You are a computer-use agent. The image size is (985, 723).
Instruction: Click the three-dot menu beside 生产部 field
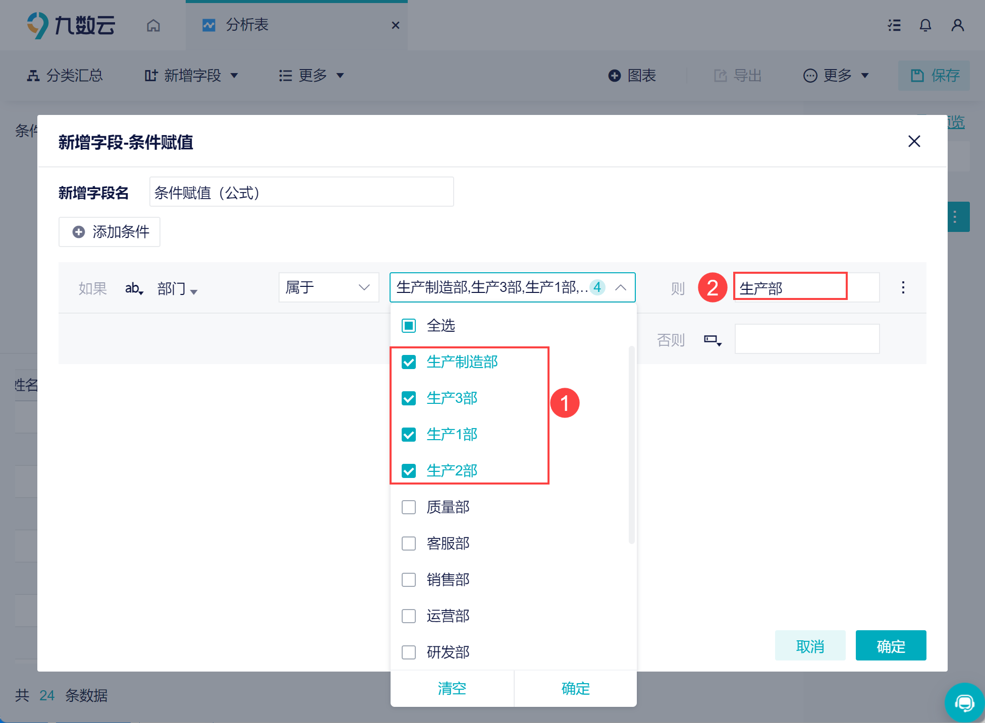click(x=903, y=288)
